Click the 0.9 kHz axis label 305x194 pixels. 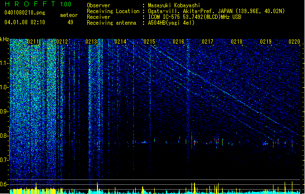4,112
